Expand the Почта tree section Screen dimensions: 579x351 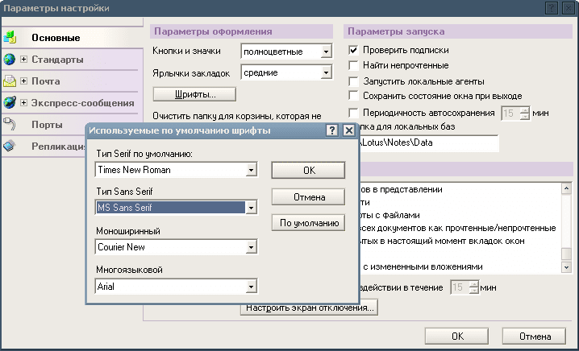click(x=24, y=81)
